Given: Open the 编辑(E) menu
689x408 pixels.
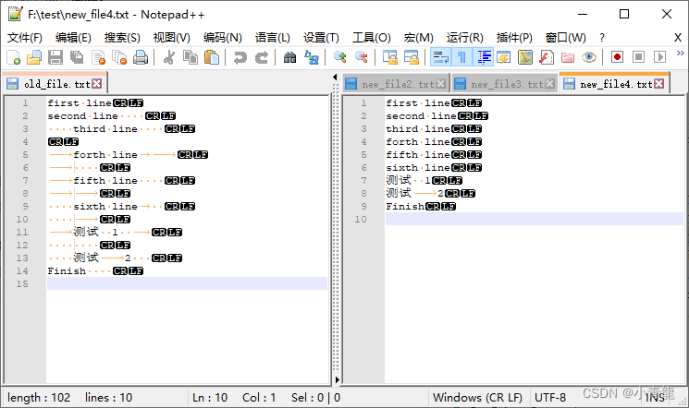Looking at the screenshot, I should 73,38.
